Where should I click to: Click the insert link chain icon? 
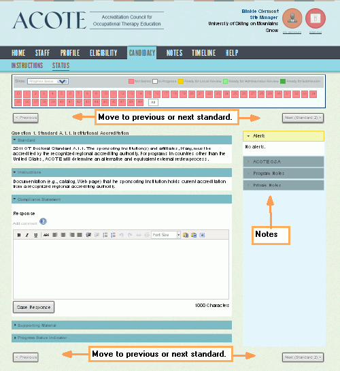click(x=139, y=235)
